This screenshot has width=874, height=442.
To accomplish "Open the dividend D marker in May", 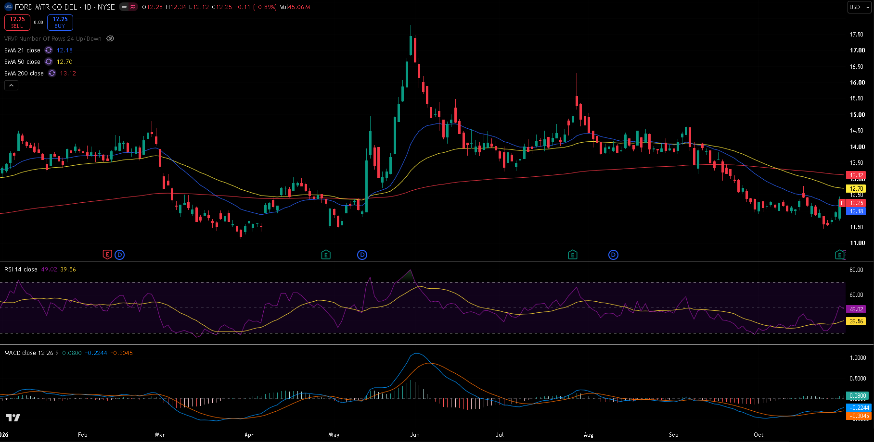I will 362,255.
